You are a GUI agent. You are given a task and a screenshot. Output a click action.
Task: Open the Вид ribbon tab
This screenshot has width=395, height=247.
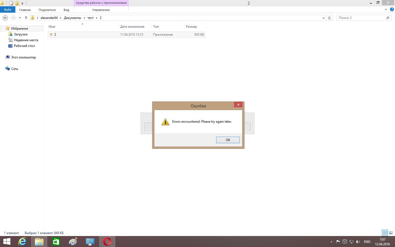tap(66, 10)
